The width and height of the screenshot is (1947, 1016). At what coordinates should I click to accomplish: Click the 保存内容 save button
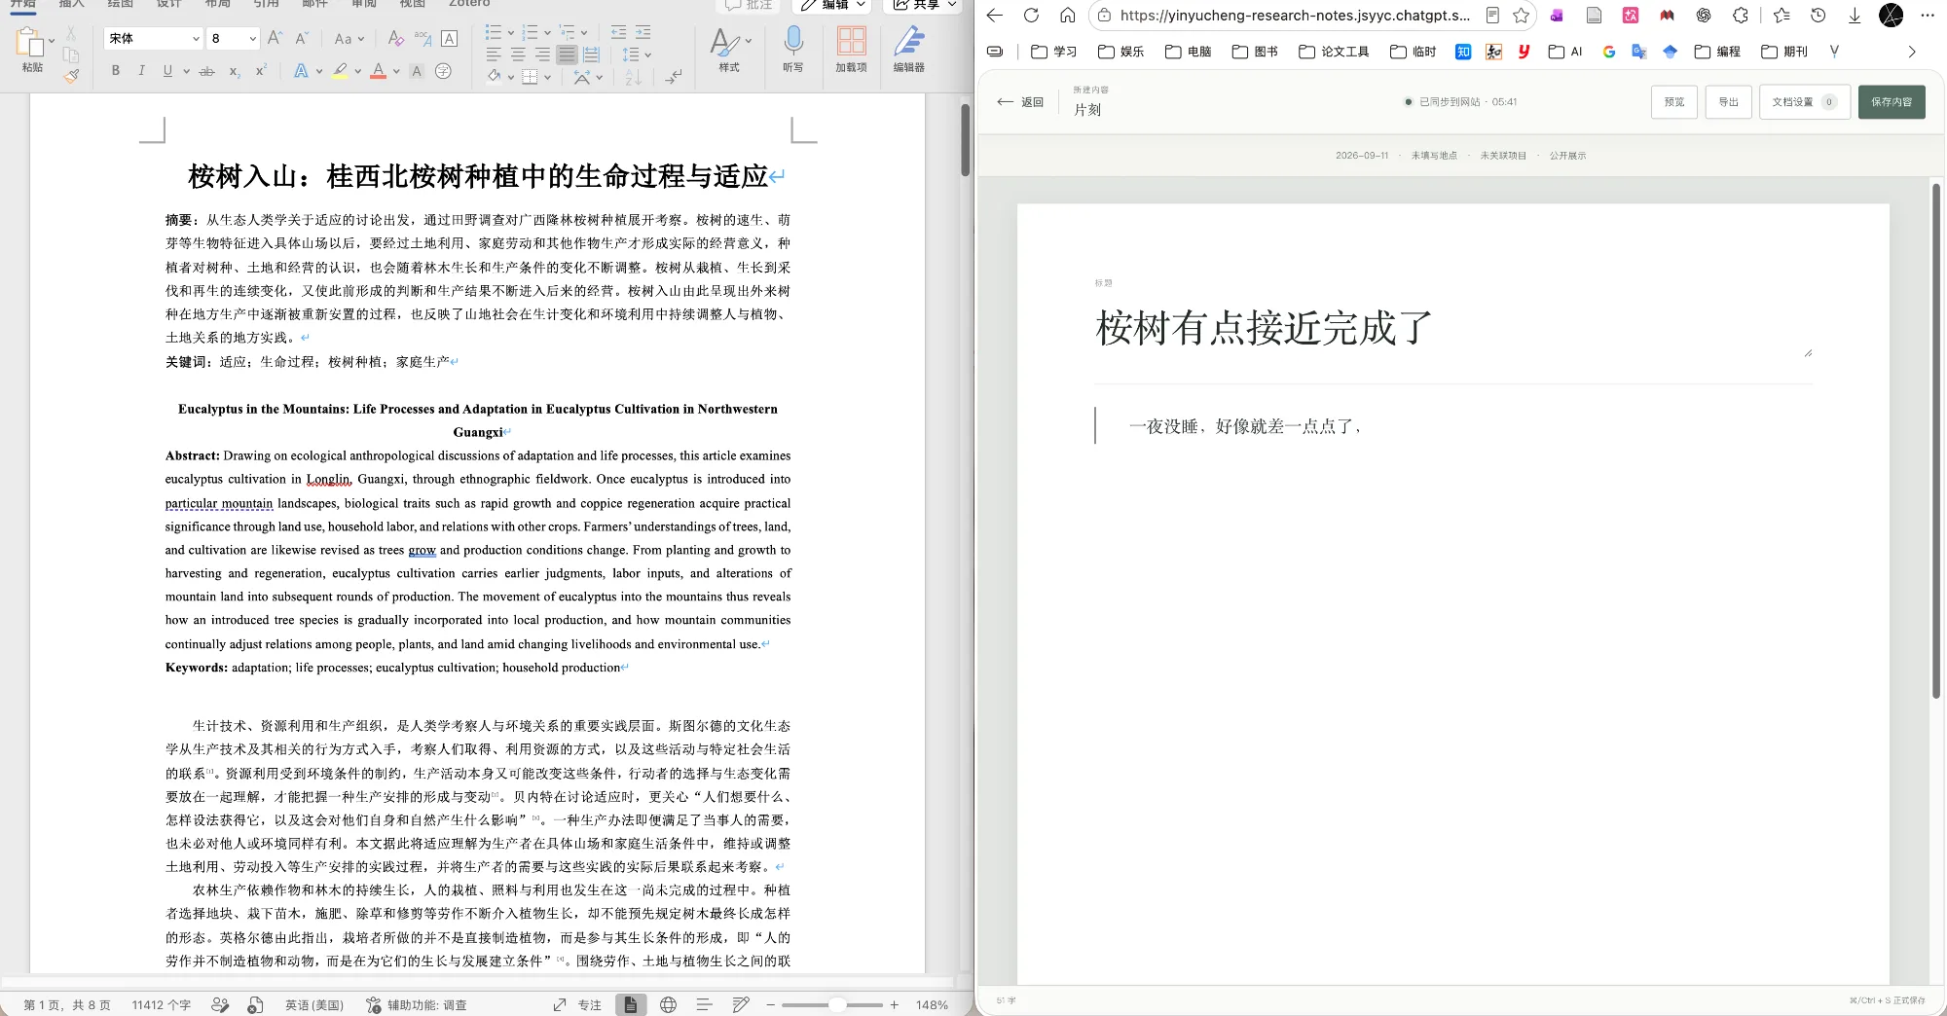pos(1892,102)
